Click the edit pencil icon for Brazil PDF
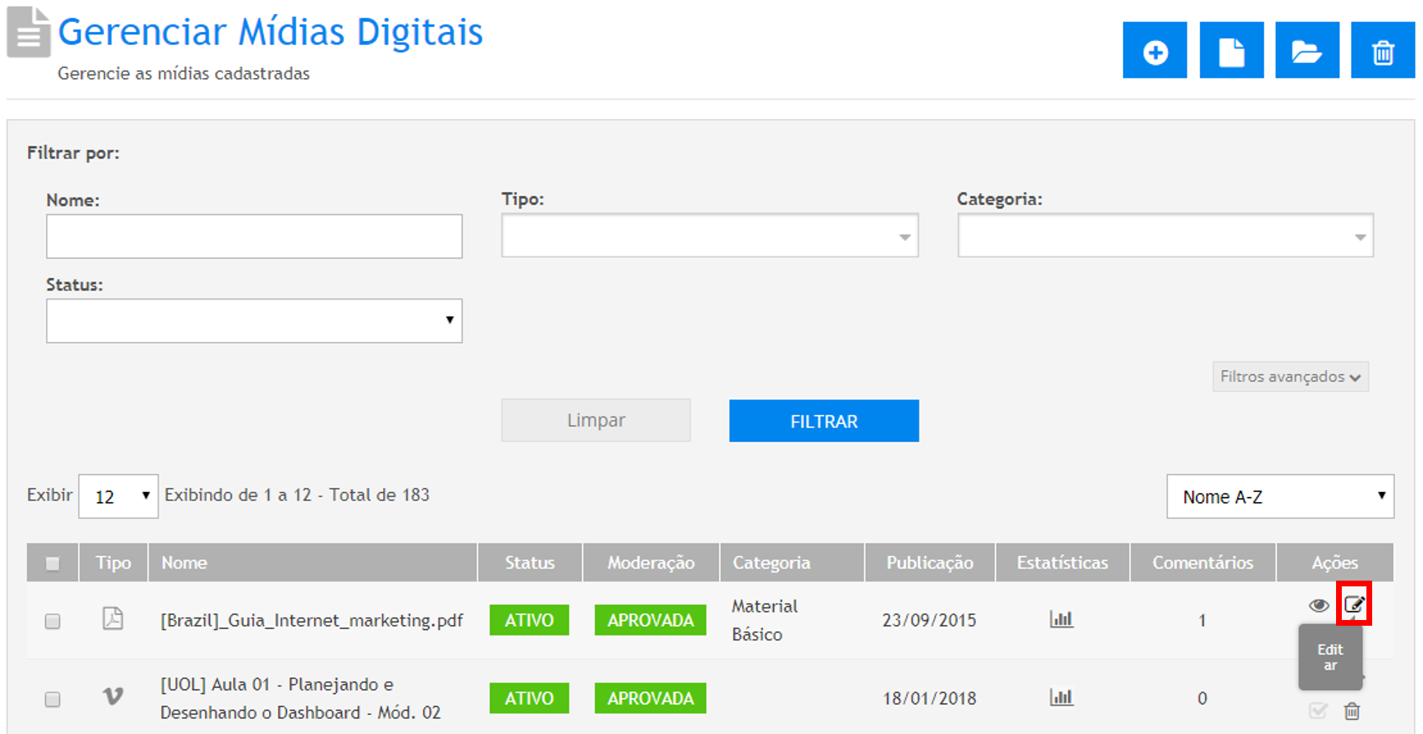 pyautogui.click(x=1353, y=605)
